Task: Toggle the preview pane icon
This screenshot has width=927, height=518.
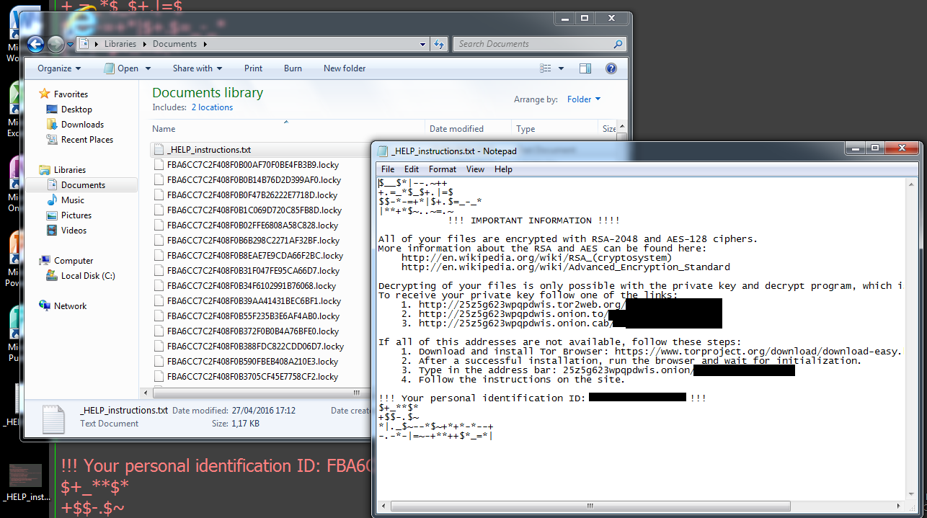Action: (x=585, y=68)
